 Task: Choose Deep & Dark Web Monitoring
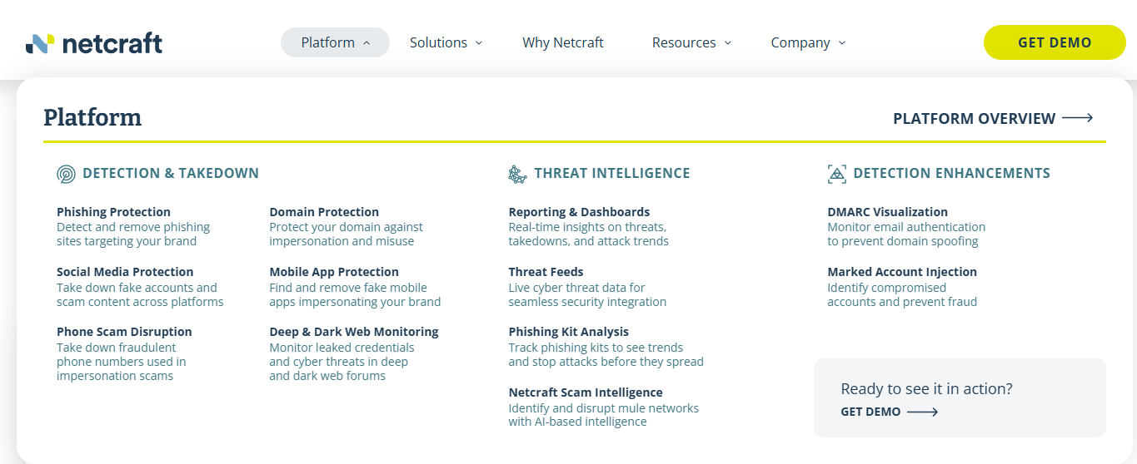pos(354,332)
